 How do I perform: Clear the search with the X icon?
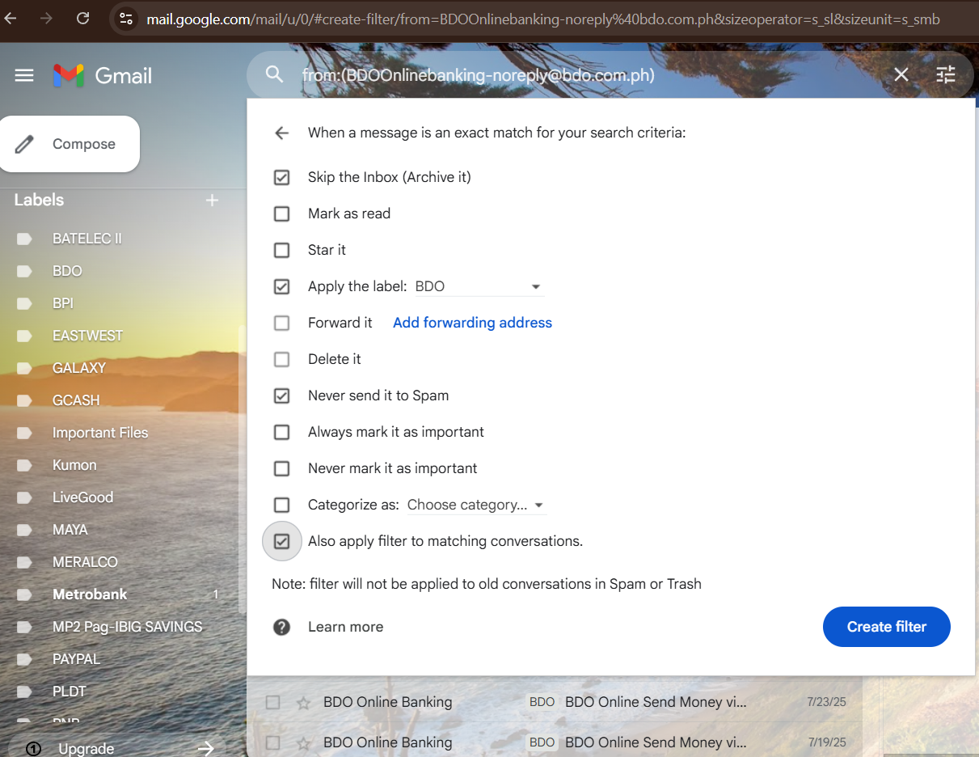point(901,75)
